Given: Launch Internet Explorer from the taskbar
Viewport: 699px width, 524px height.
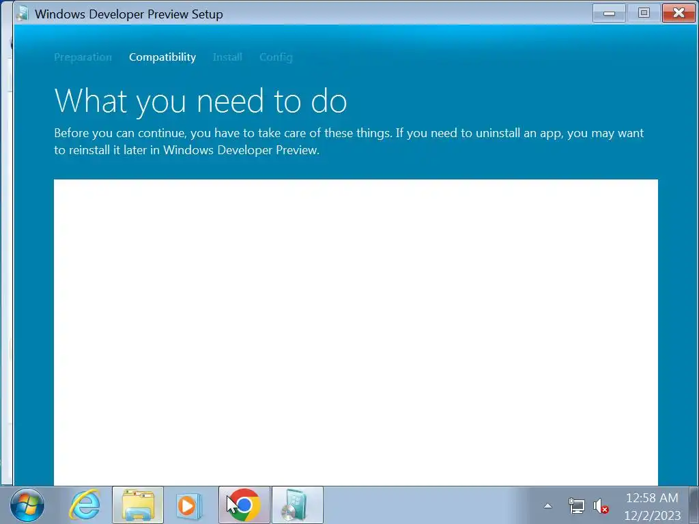Looking at the screenshot, I should click(x=85, y=506).
